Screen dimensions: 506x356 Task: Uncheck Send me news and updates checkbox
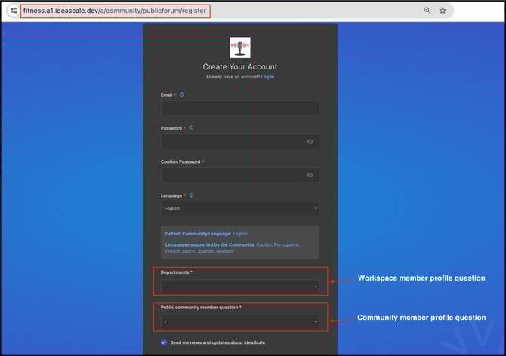point(164,342)
